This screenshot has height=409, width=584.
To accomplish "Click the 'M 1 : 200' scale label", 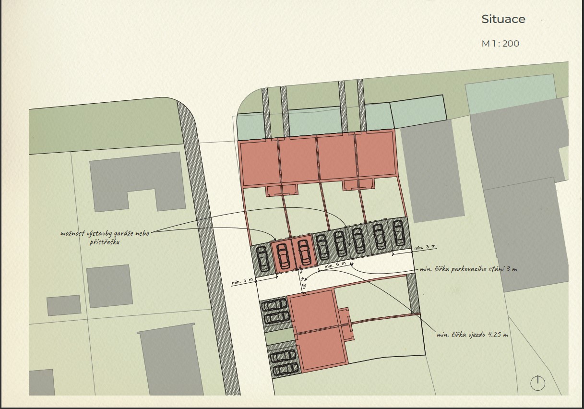I will point(500,44).
